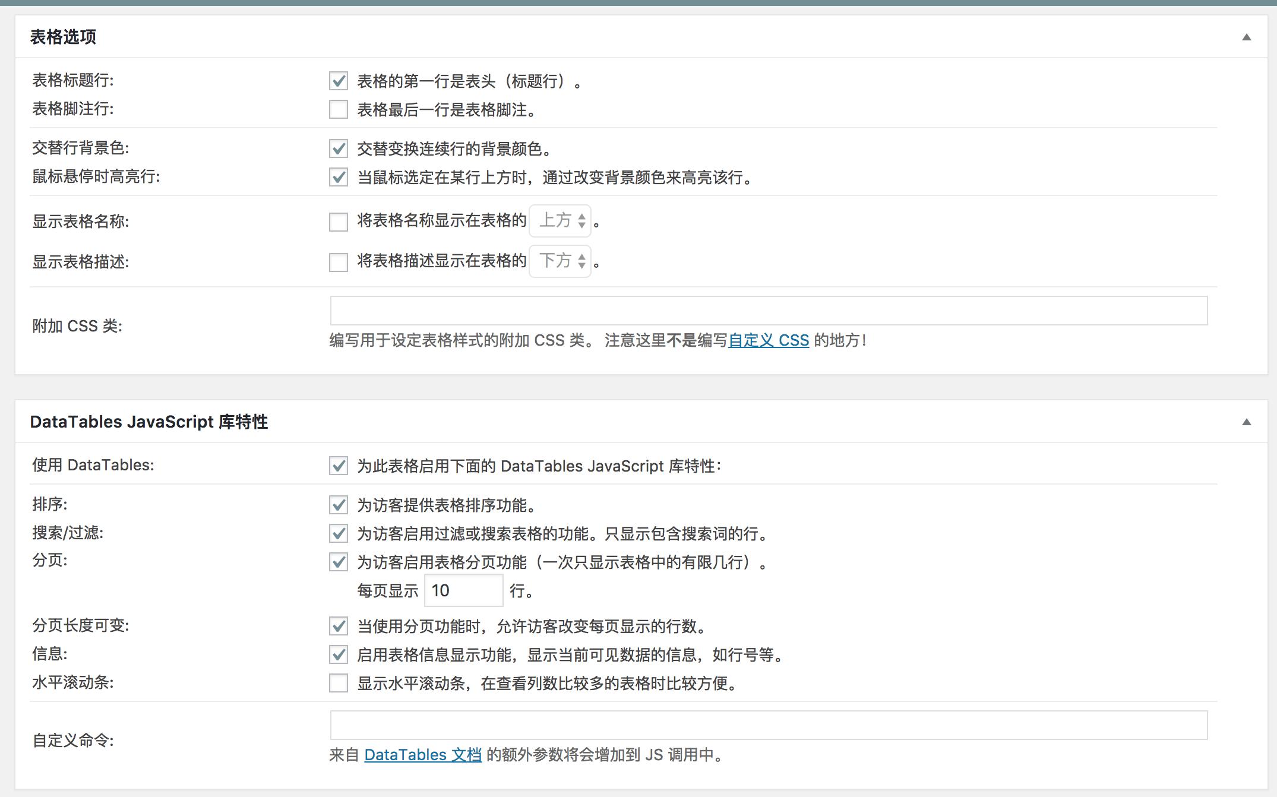Open the 下方 position dropdown

click(x=559, y=261)
